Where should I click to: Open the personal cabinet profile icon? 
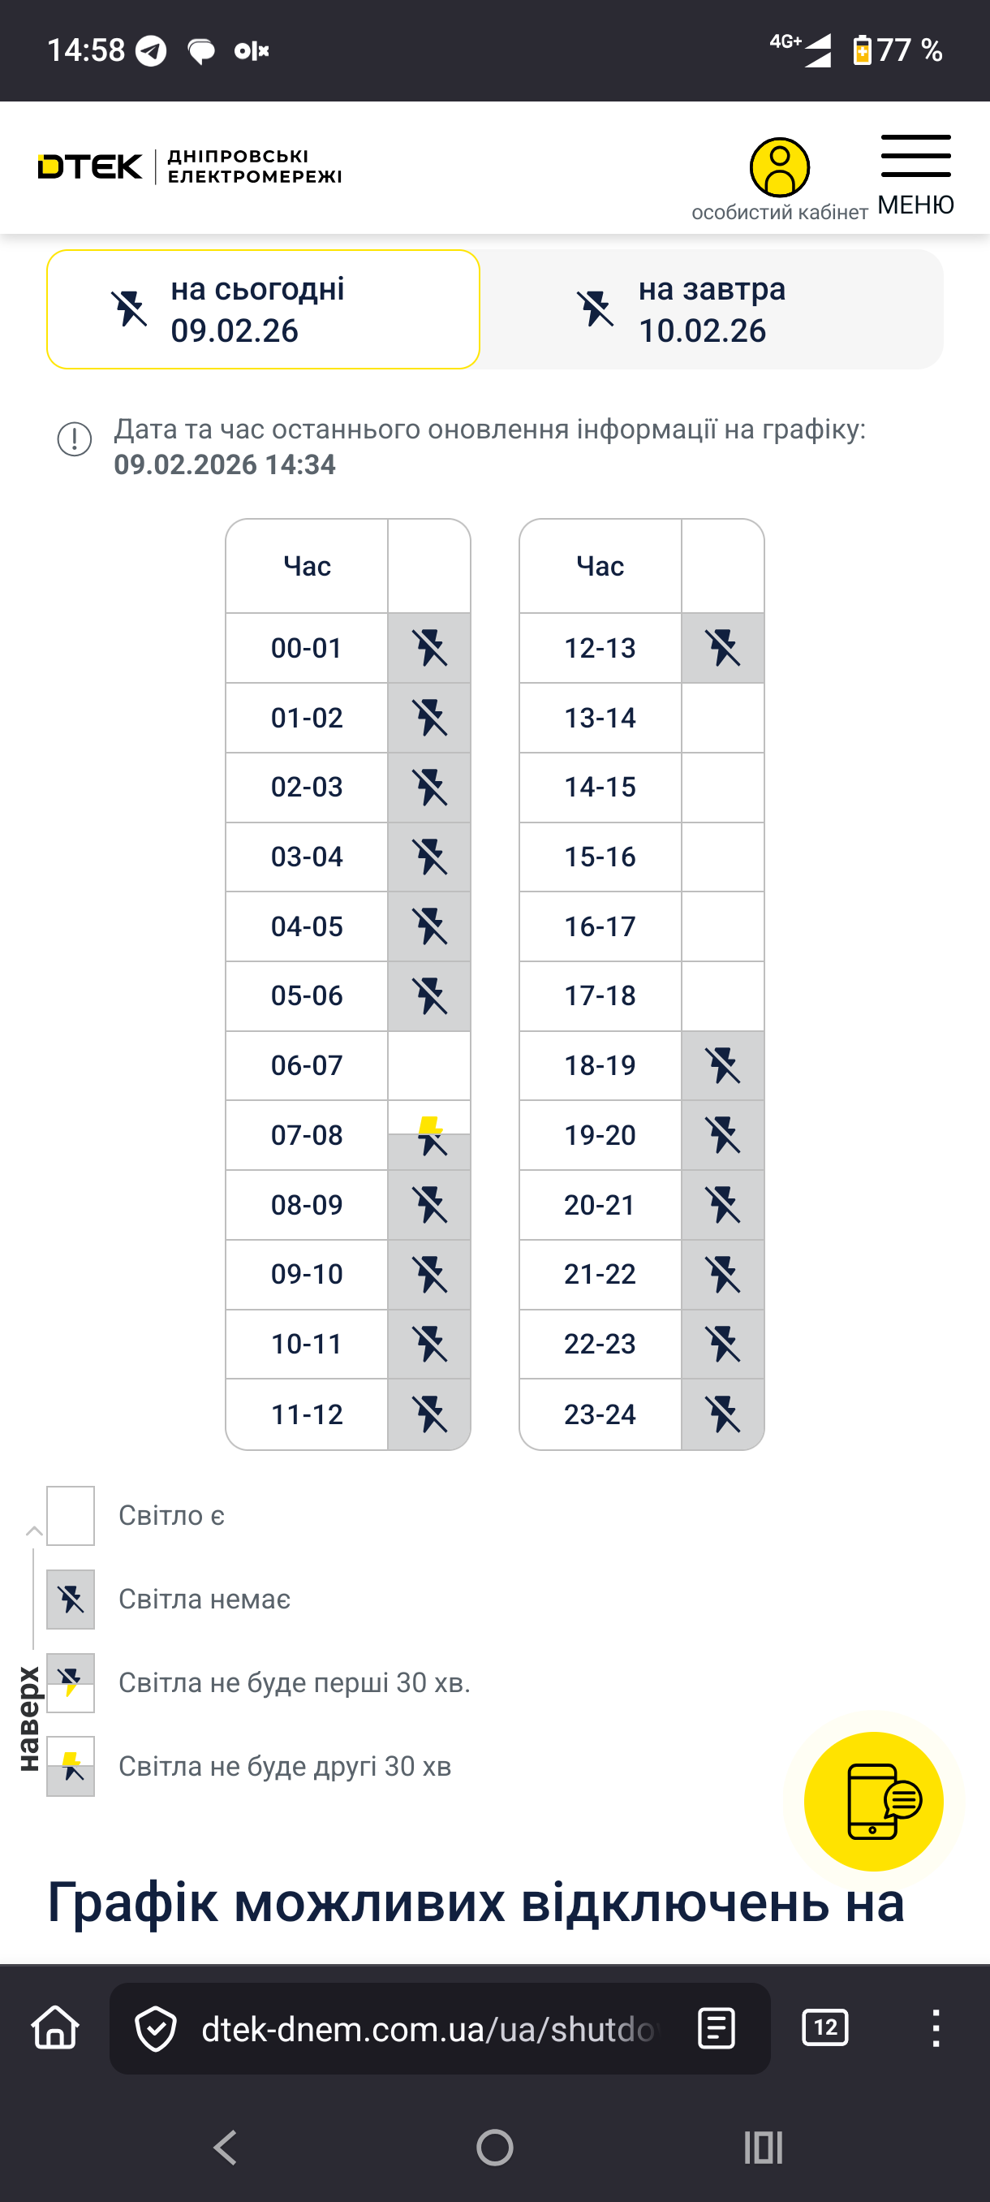(779, 167)
